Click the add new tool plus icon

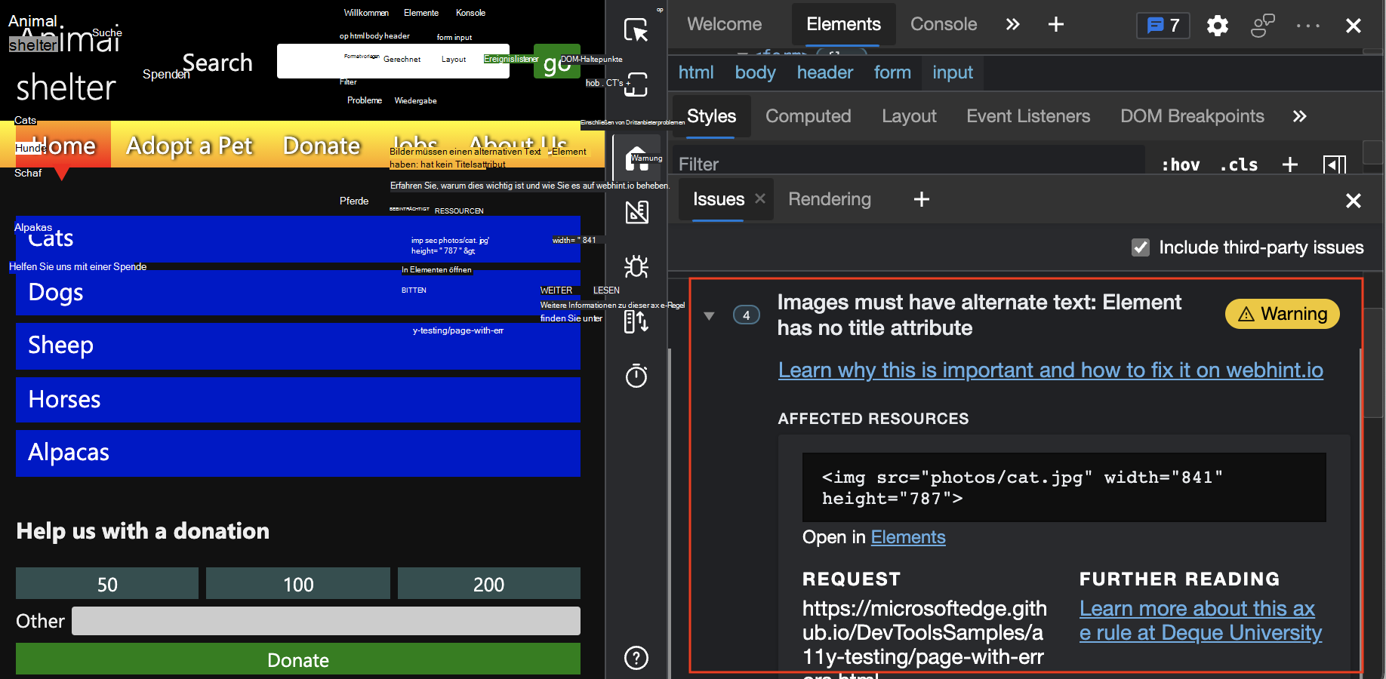click(x=1056, y=25)
